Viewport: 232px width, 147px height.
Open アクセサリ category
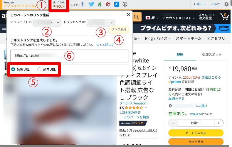(216, 38)
